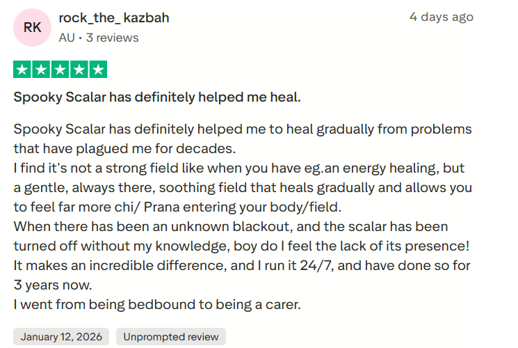Click the review's opening paragraph about healing gradually
518x348 pixels.
242,129
